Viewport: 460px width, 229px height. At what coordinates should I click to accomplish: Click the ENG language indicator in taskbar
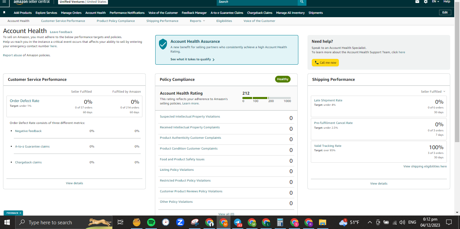[412, 222]
